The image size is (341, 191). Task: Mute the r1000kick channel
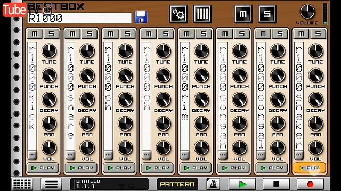coord(35,34)
